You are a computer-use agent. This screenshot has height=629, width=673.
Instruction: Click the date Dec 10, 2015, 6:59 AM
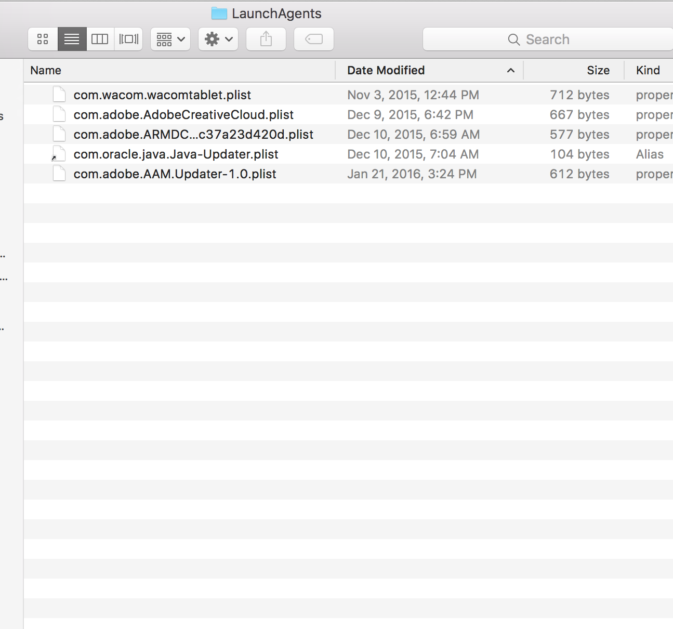pos(413,135)
